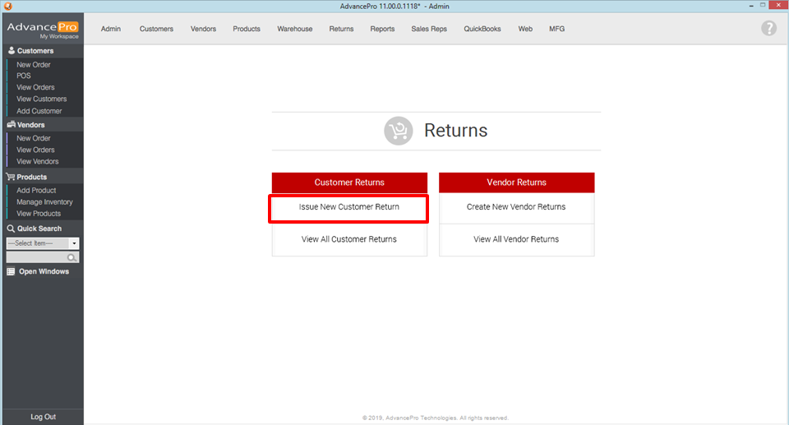This screenshot has height=425, width=789.
Task: Collapse the Products sidebar section
Action: pos(32,177)
